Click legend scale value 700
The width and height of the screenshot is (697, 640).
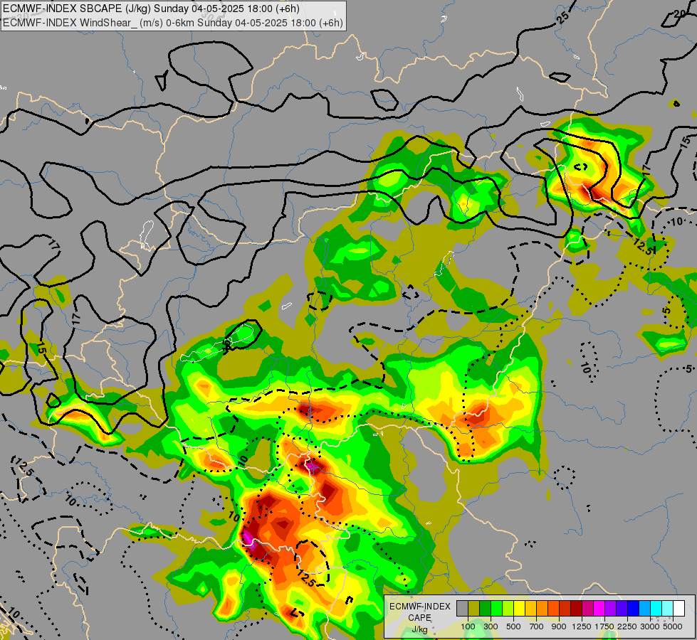[537, 626]
